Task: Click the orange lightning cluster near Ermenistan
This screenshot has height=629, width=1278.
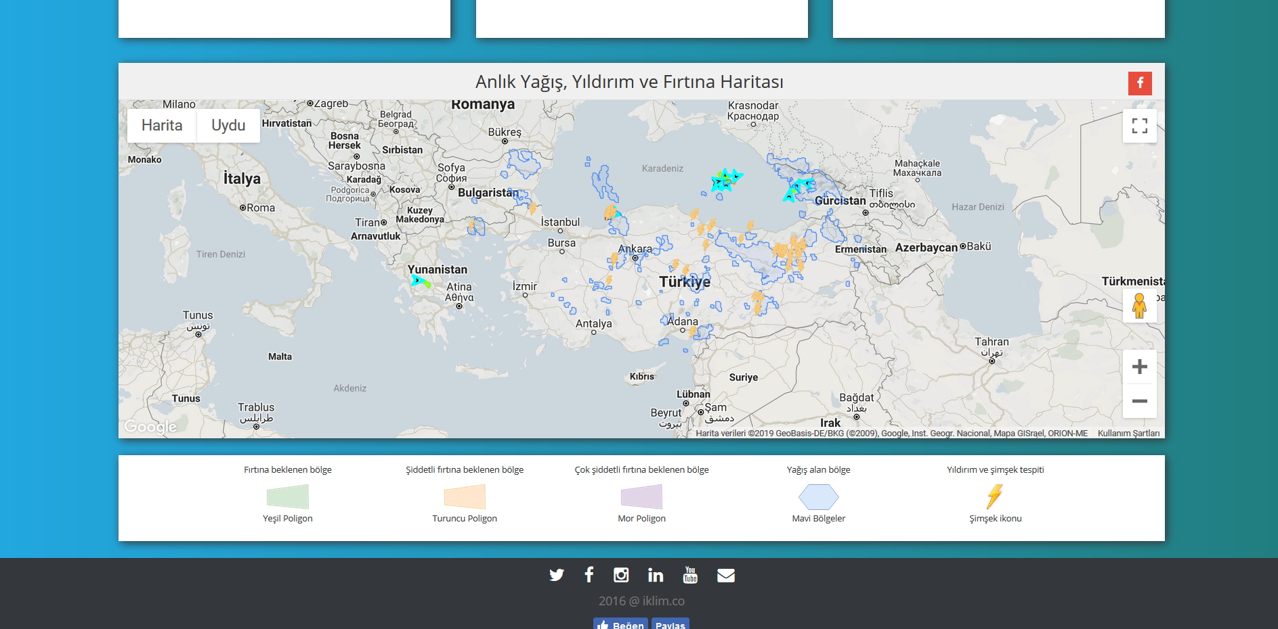Action: click(x=790, y=253)
